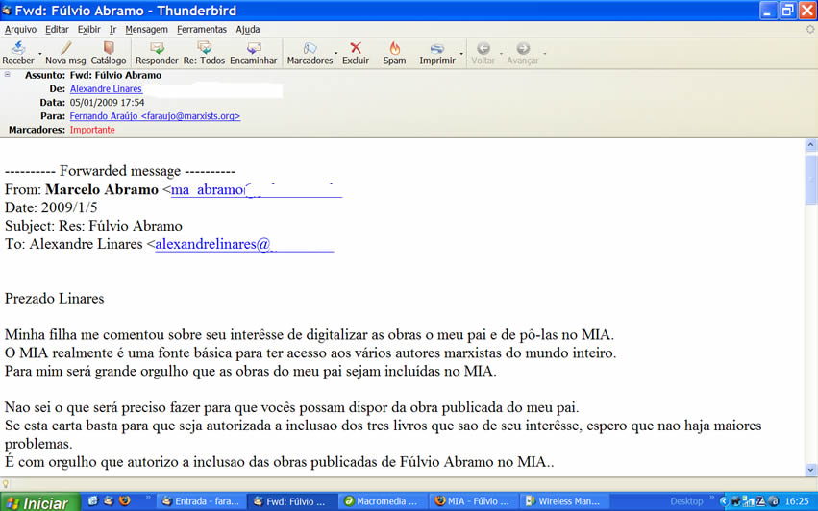Mark the message as Spam
The image size is (818, 511).
tap(394, 53)
